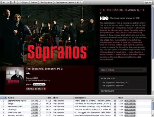The height and width of the screenshot is (117, 154).
Task: Click the info icon on Remember When row
Action: coord(115,107)
